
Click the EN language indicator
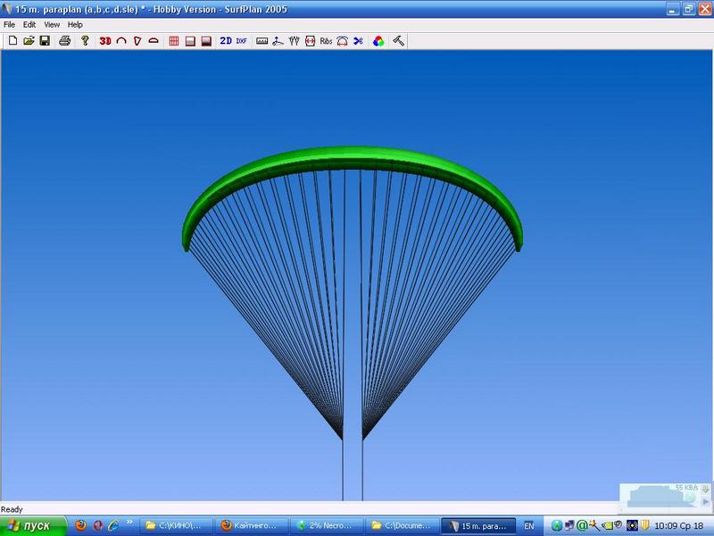(x=529, y=525)
